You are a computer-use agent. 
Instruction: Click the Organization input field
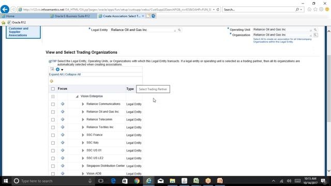(x=282, y=35)
